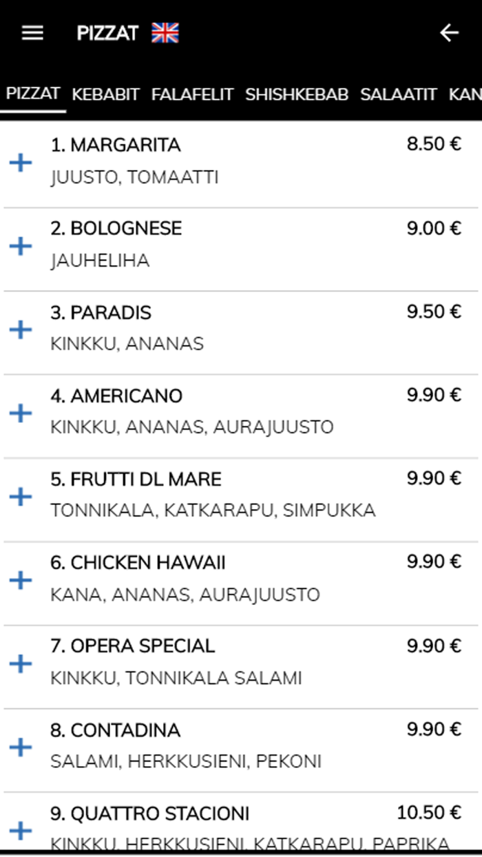Switch to the KEBABIT tab
Image resolution: width=482 pixels, height=857 pixels.
pyautogui.click(x=105, y=95)
